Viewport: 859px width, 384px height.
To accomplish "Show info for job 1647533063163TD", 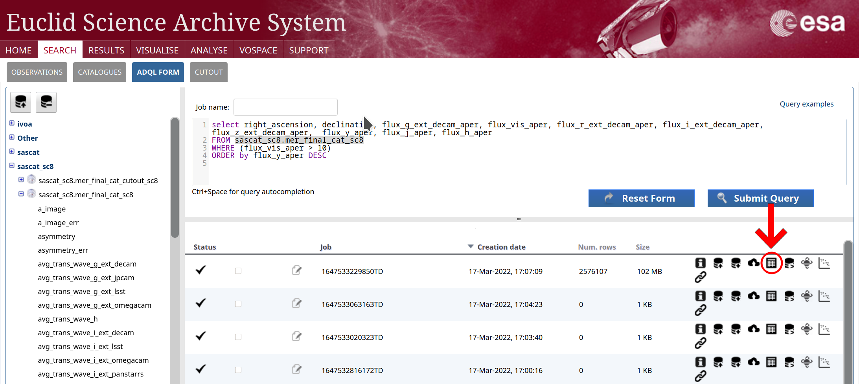I will point(700,296).
